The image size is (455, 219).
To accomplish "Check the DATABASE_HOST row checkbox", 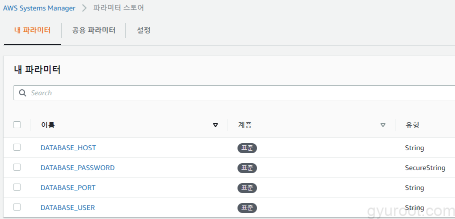I will coord(17,147).
